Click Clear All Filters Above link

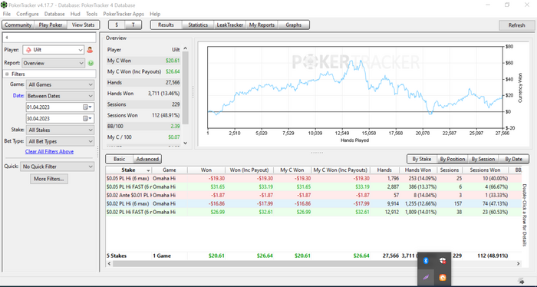point(49,151)
